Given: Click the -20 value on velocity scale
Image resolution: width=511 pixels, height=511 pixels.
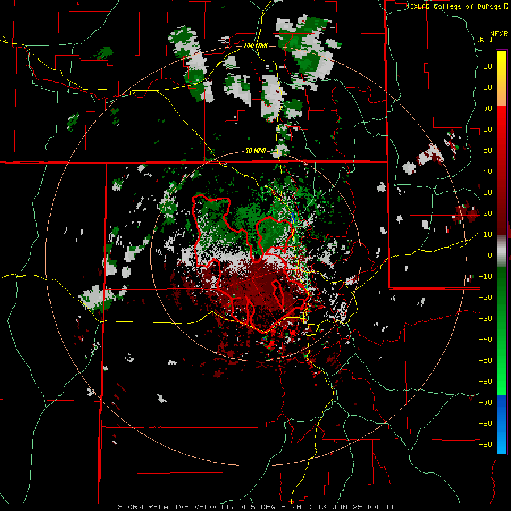Looking at the screenshot, I should [485, 297].
